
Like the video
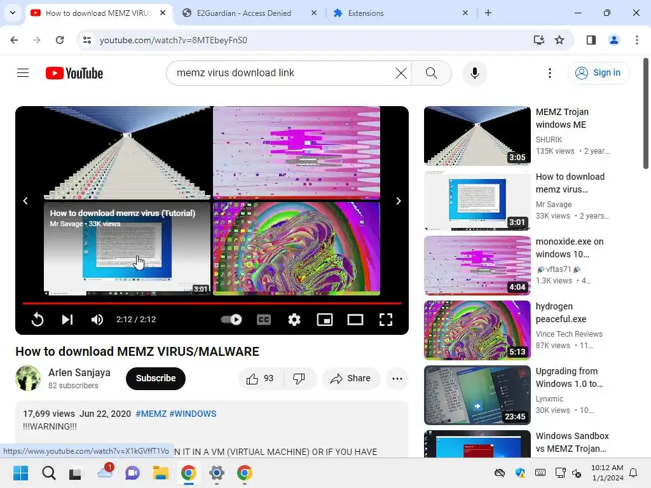[260, 379]
